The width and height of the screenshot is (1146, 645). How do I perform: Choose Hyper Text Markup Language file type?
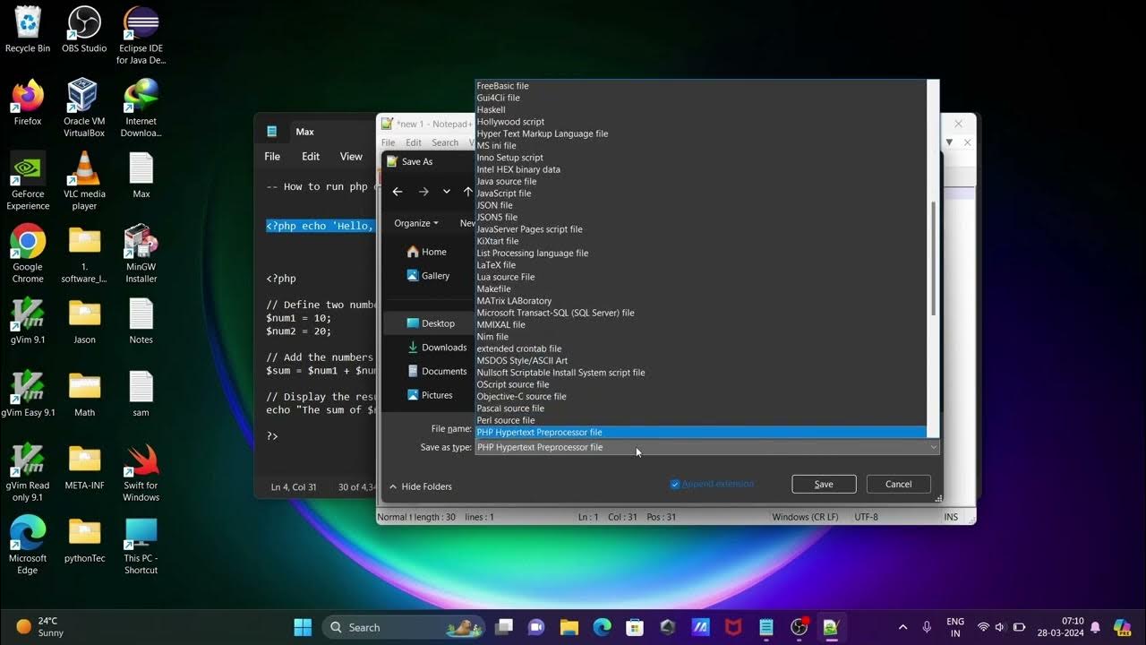click(700, 133)
